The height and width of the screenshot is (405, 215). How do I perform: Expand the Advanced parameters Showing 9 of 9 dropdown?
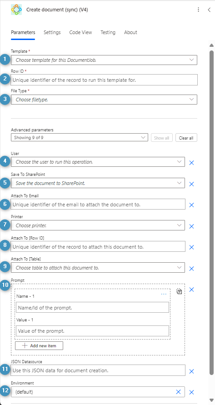[x=80, y=137]
